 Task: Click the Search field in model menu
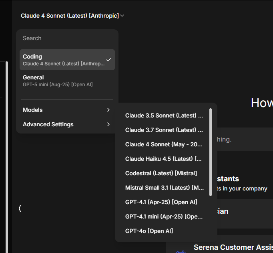tap(67, 38)
